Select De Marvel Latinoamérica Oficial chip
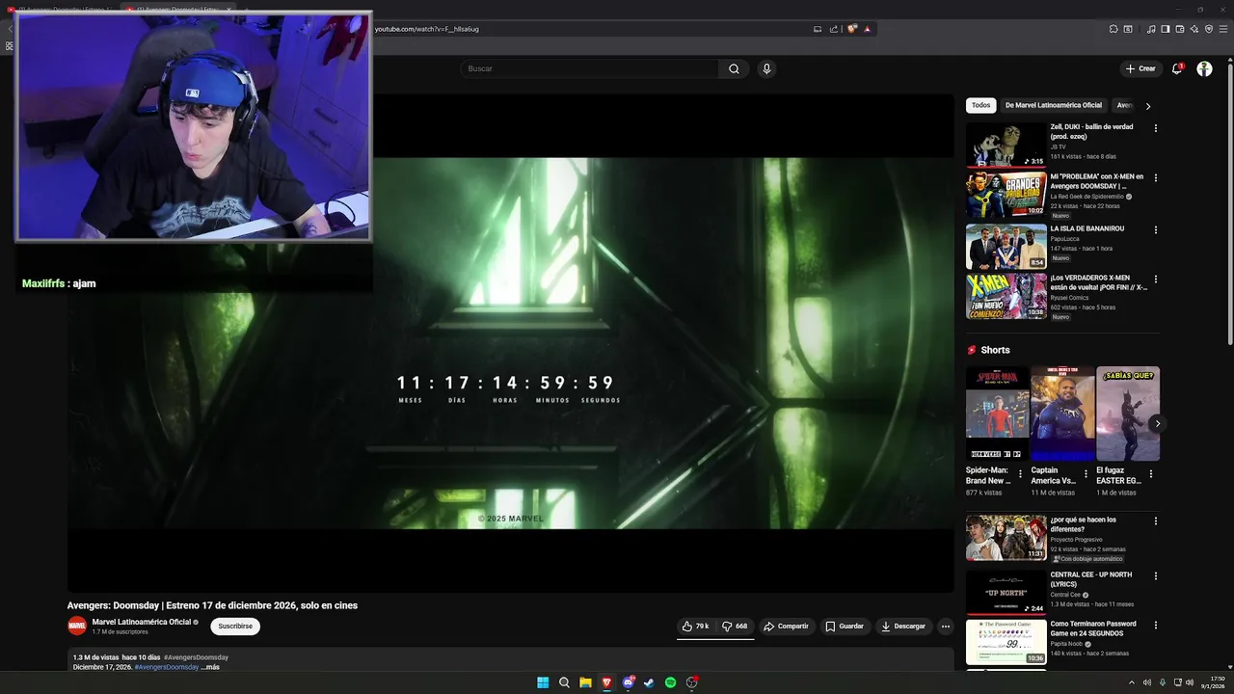Viewport: 1234px width, 694px height. point(1054,105)
